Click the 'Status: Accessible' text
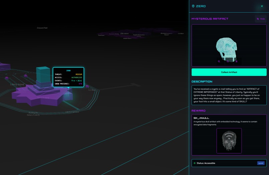The width and height of the screenshot is (269, 175). [x=206, y=163]
